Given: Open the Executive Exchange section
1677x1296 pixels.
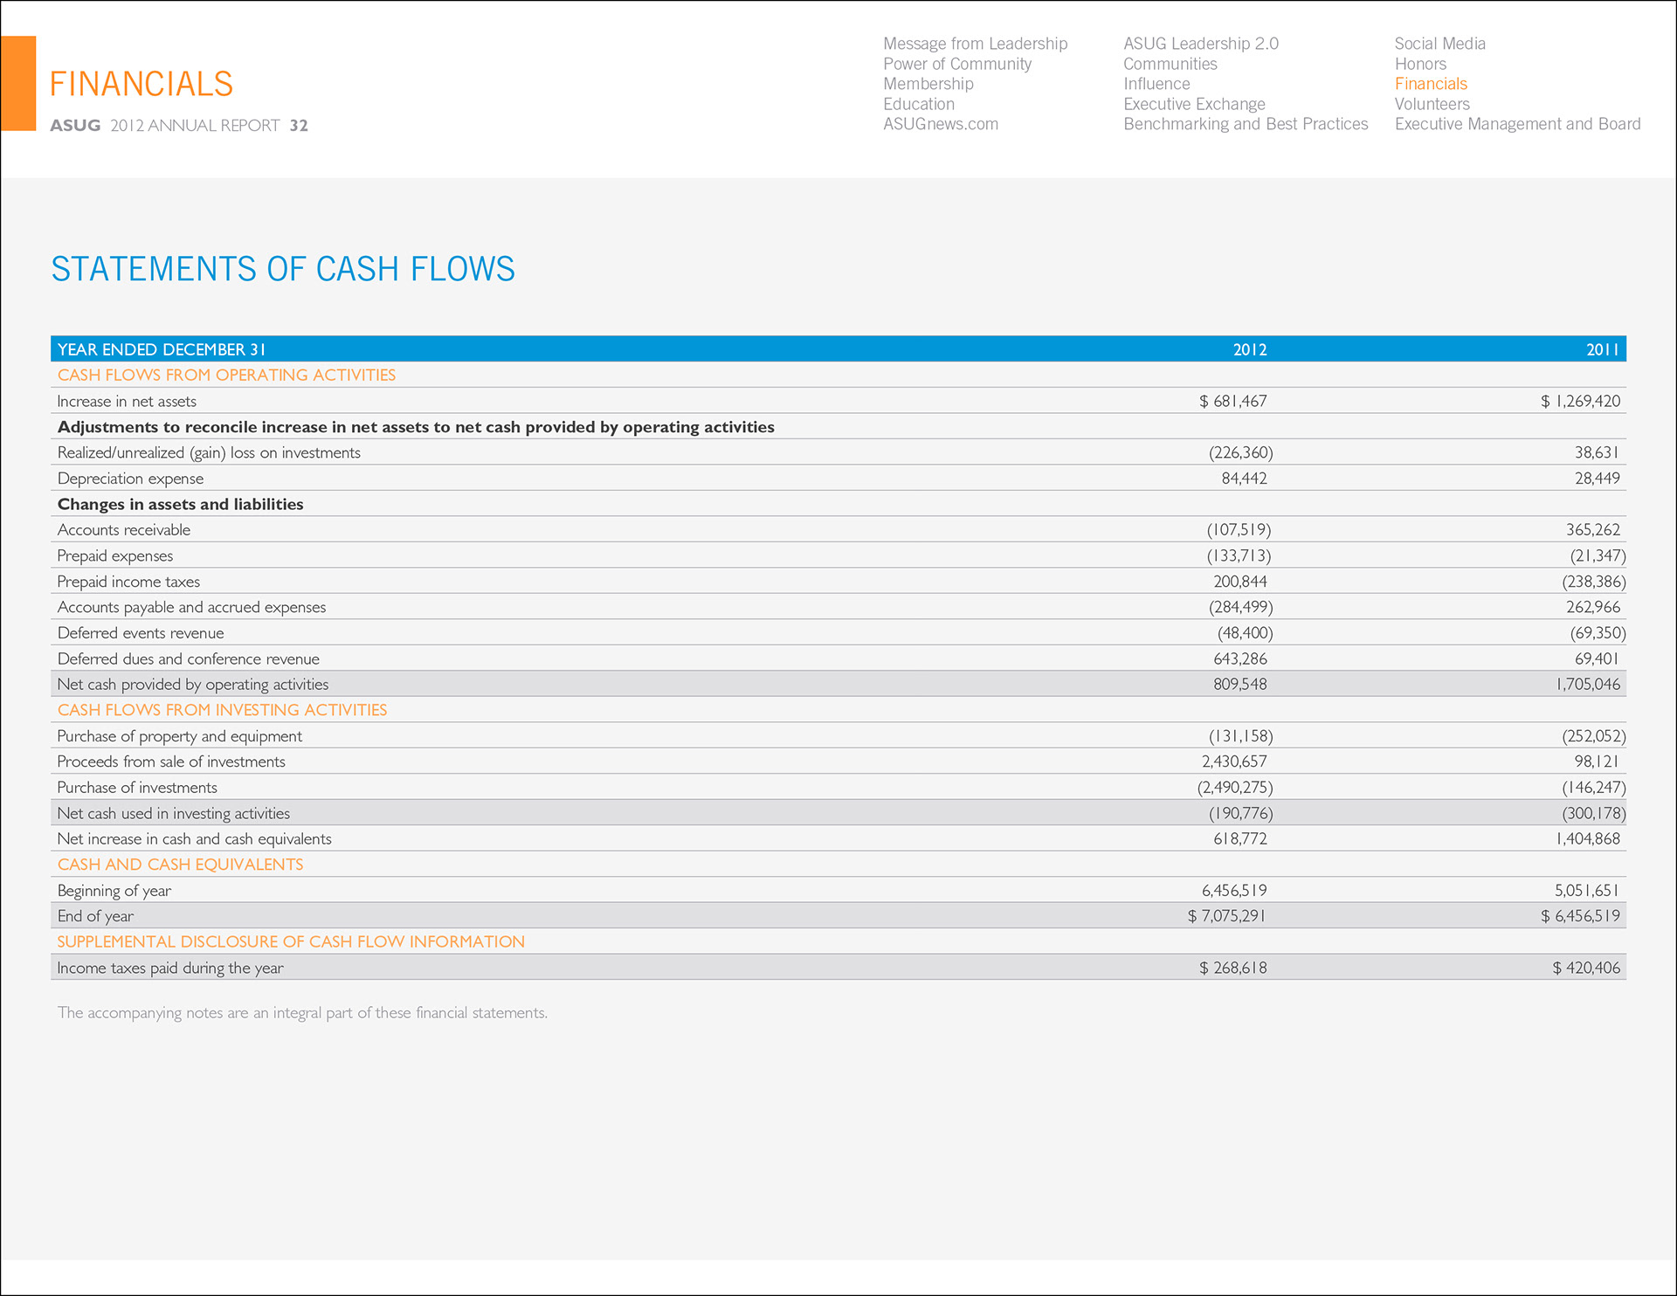Looking at the screenshot, I should click(1194, 104).
